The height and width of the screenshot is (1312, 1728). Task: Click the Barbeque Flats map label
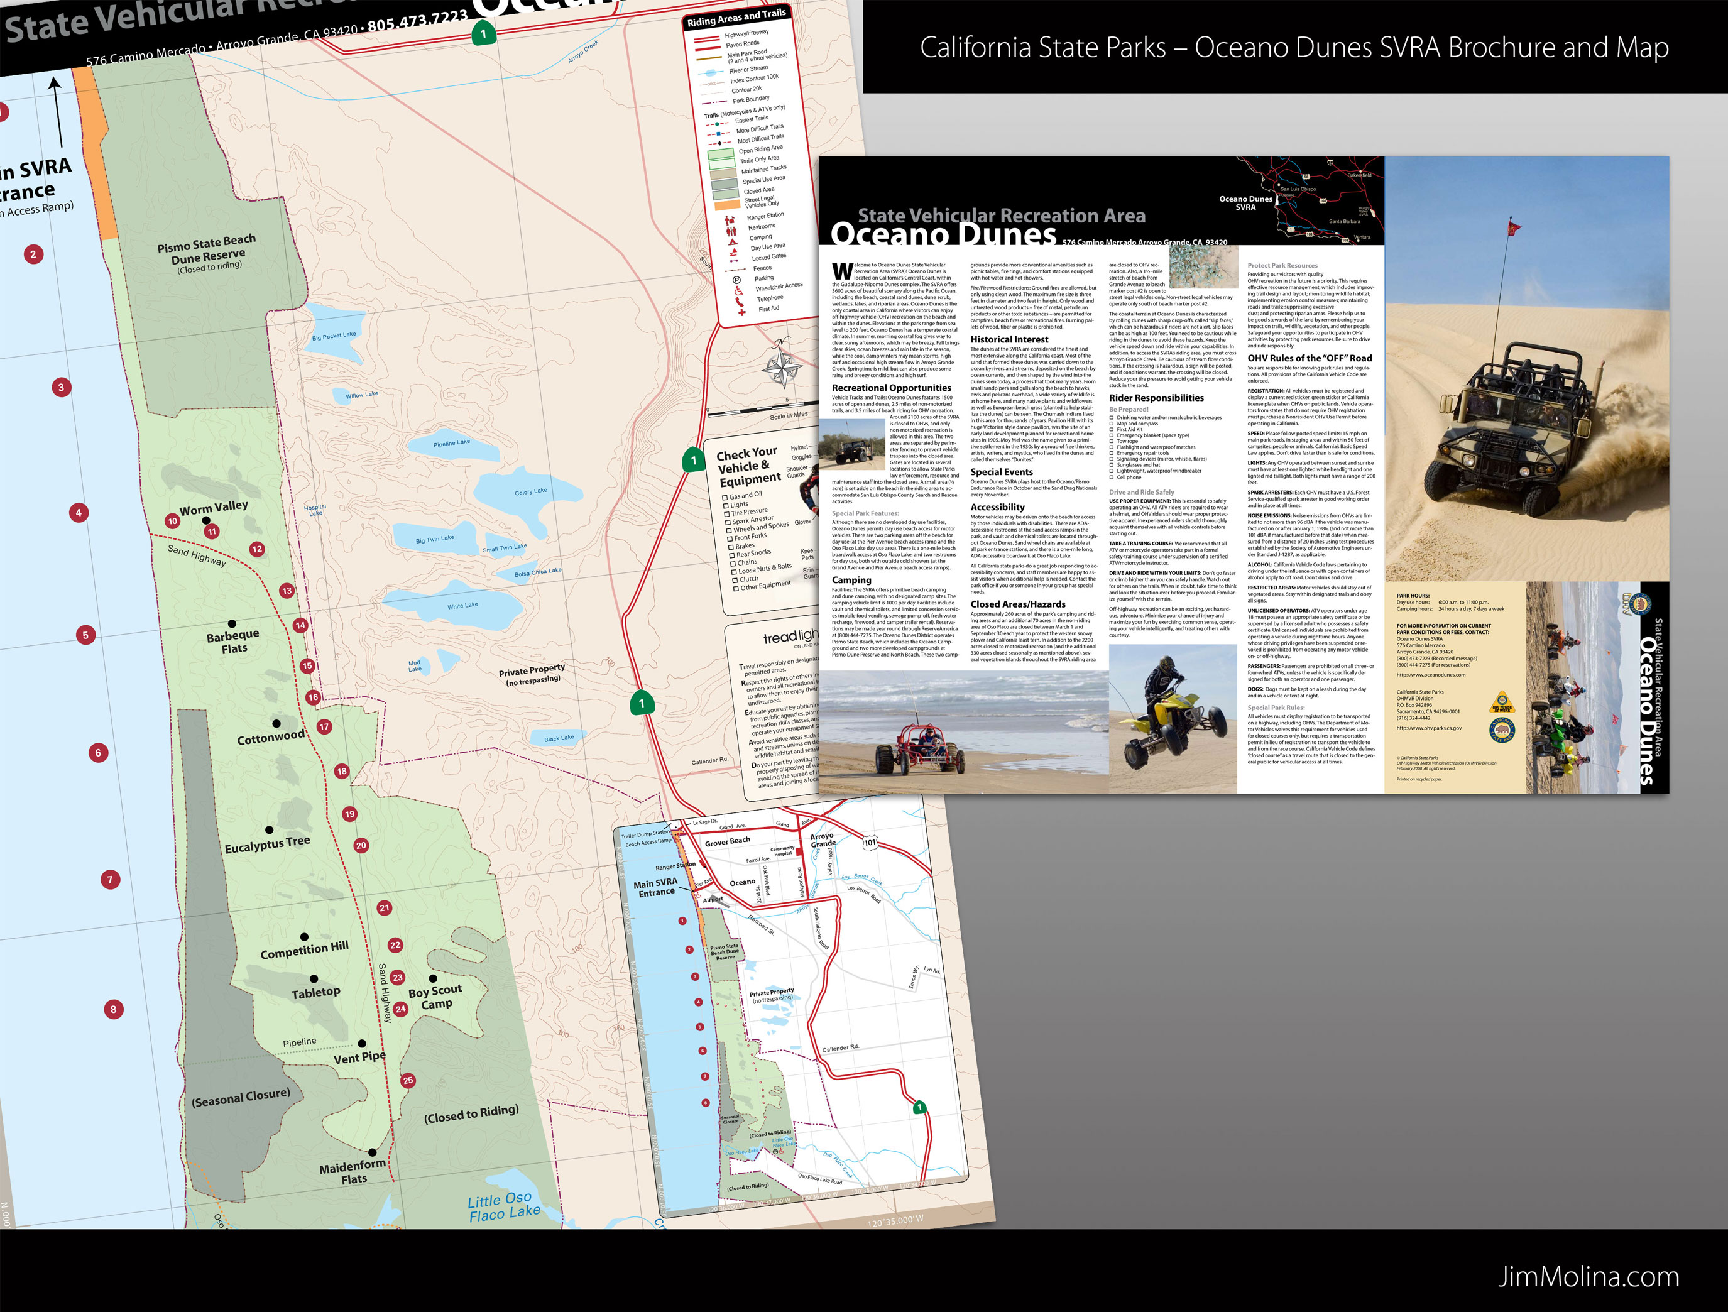[x=234, y=642]
